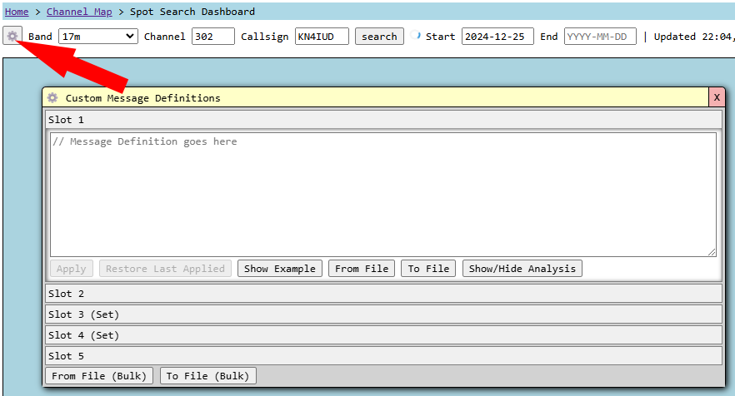Screen dimensions: 735x396
Task: Expand the Slot 2 section
Action: click(x=383, y=294)
